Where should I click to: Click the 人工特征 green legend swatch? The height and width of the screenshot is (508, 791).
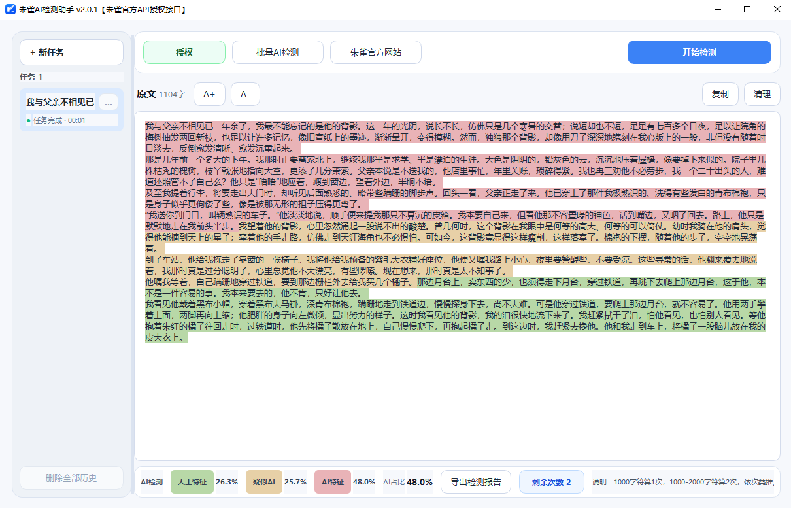pyautogui.click(x=192, y=482)
